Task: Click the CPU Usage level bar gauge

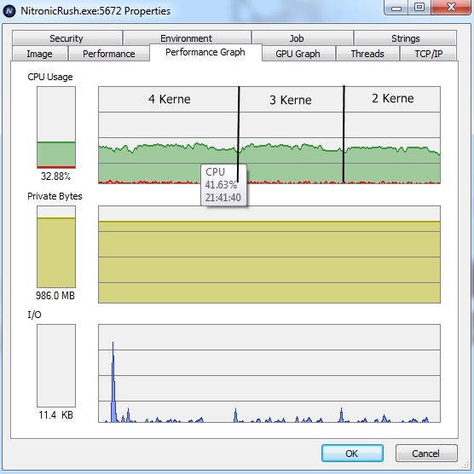Action: point(56,127)
